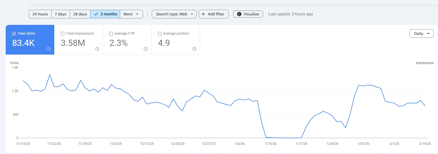Check the Average CTR checkbox
438x154 pixels.
[111, 34]
